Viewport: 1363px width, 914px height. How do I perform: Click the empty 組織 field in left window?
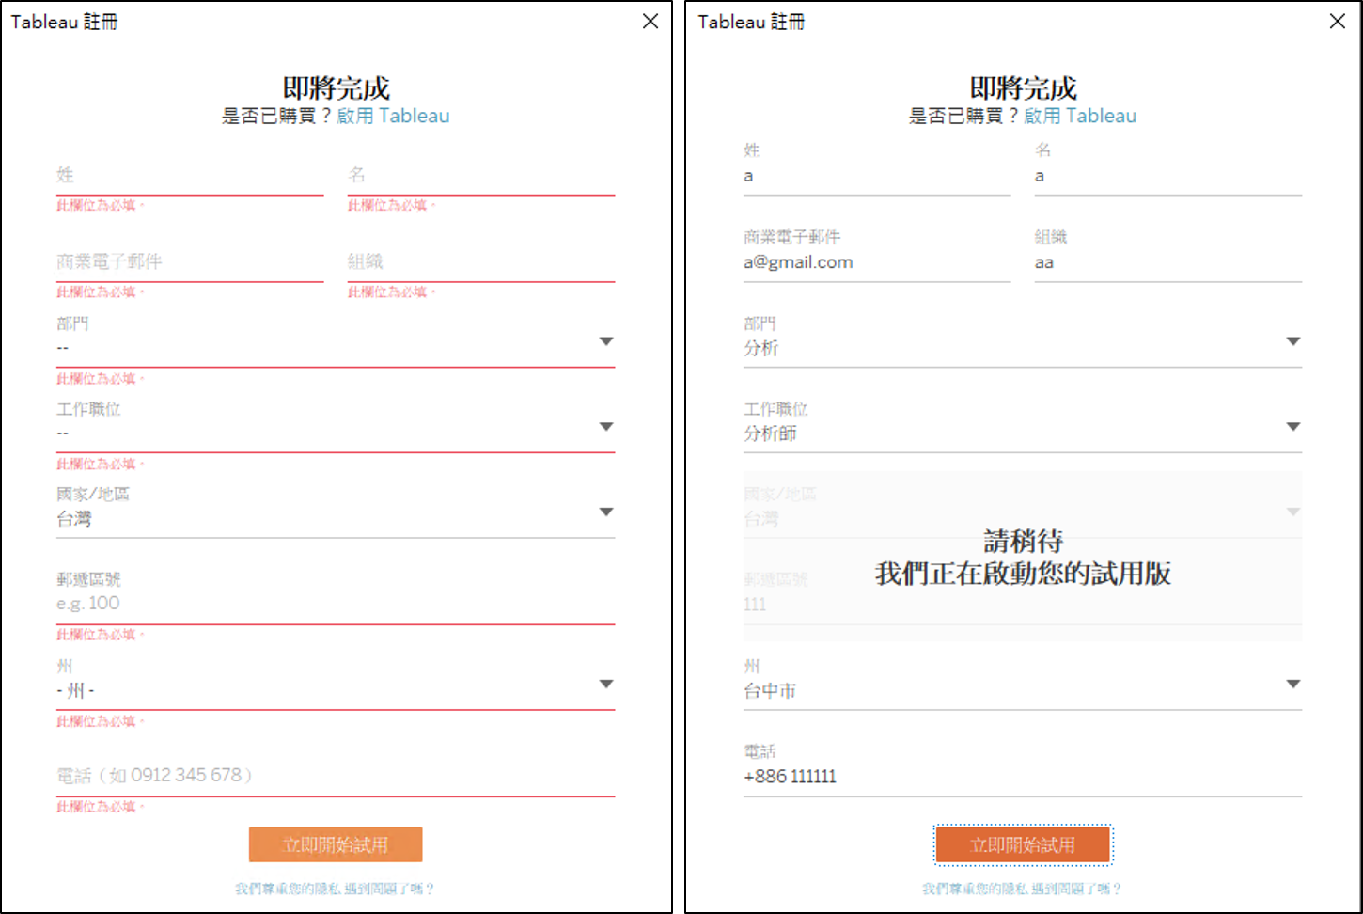pyautogui.click(x=481, y=262)
